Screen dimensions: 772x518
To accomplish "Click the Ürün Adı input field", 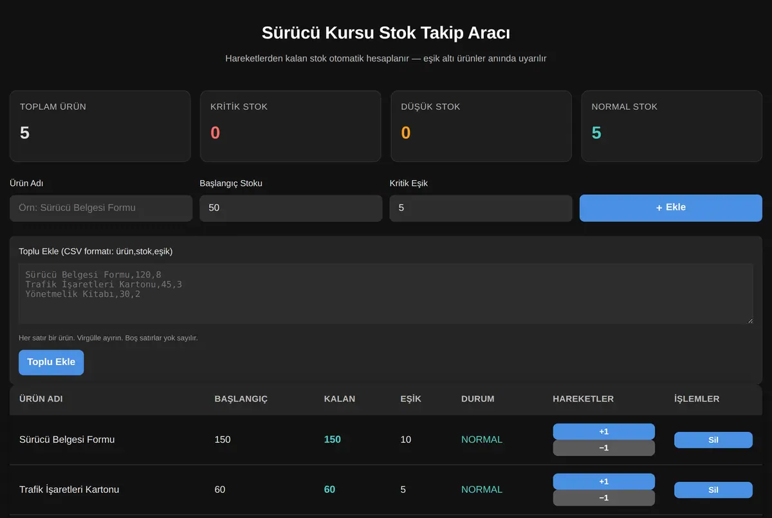I will [101, 208].
